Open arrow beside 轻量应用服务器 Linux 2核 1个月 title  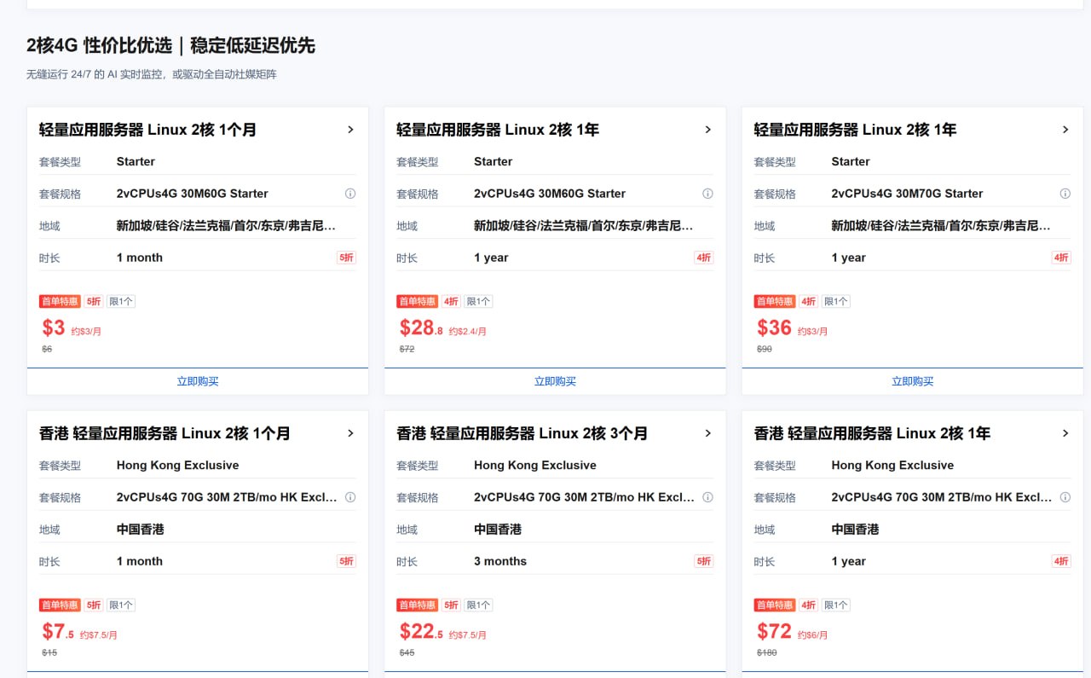pyautogui.click(x=350, y=130)
